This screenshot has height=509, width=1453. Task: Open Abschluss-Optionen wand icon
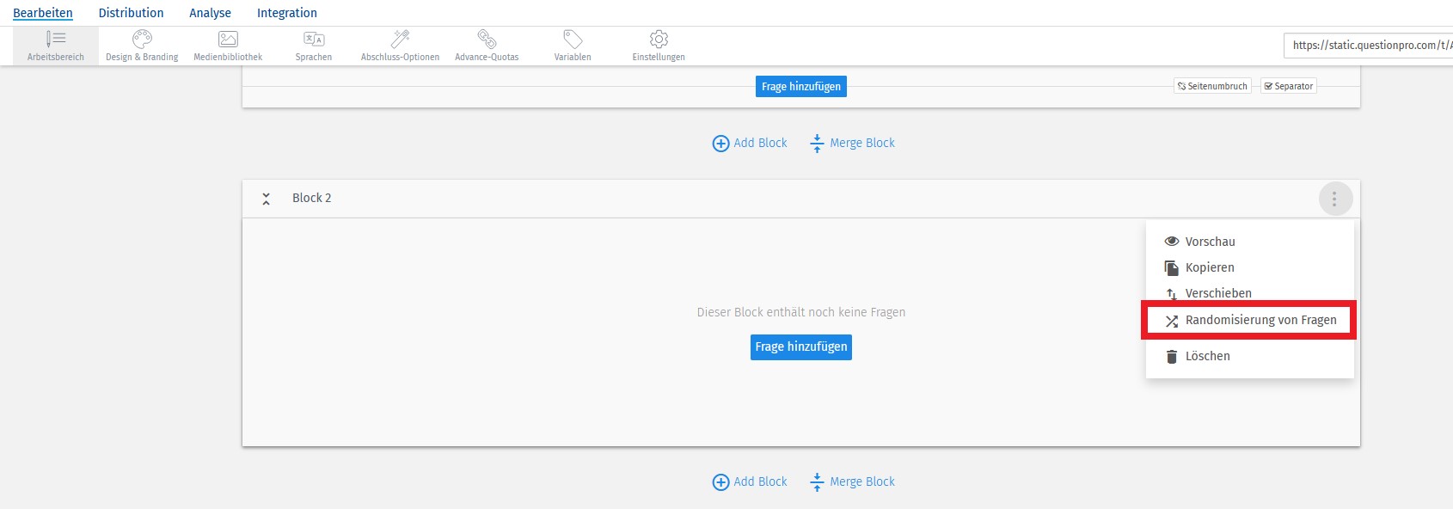point(400,39)
